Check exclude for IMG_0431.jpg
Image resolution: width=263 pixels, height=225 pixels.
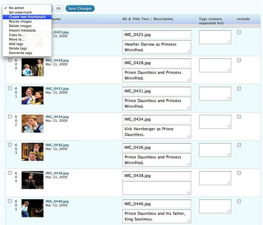(x=239, y=89)
